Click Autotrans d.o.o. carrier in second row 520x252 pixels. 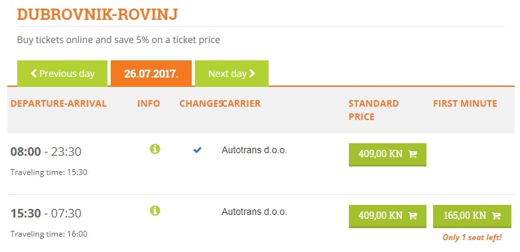(254, 212)
